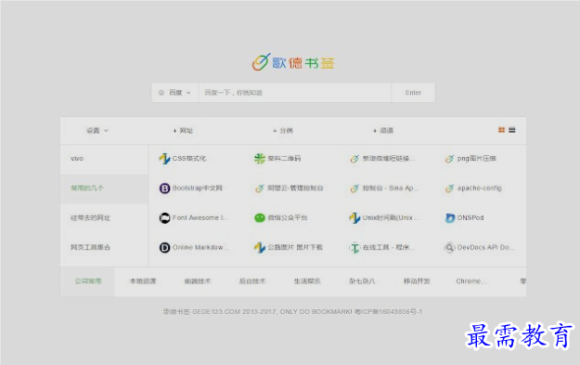Click the add 频道 button
The image size is (580, 365).
(383, 130)
